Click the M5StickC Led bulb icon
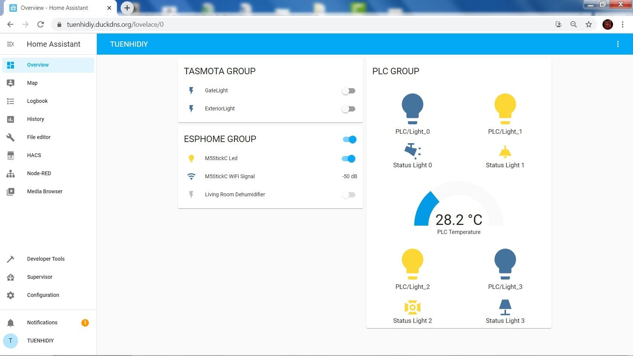 pyautogui.click(x=191, y=158)
